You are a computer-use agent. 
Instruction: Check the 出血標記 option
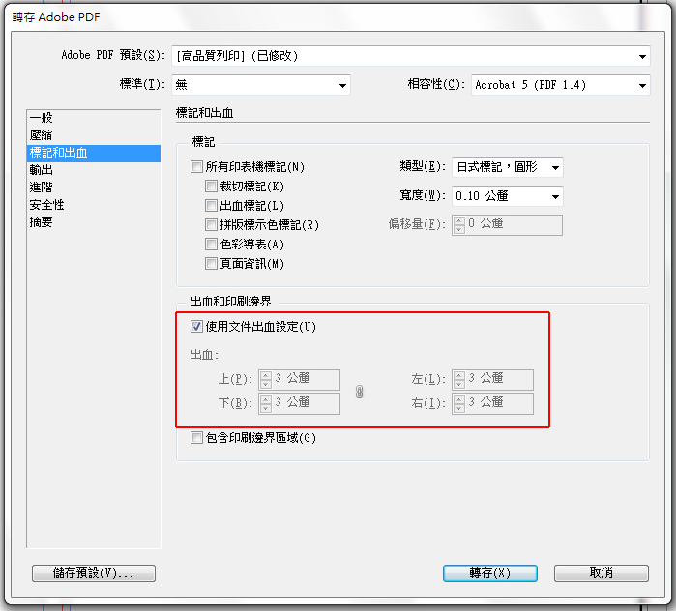[x=211, y=206]
